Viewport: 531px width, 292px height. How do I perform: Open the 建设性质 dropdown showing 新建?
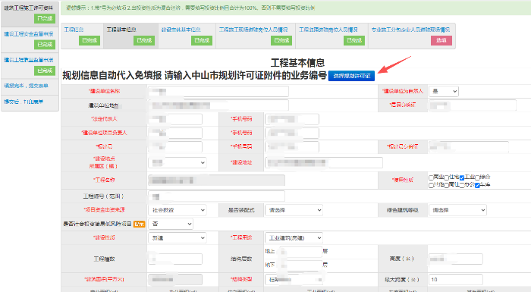tap(177, 238)
